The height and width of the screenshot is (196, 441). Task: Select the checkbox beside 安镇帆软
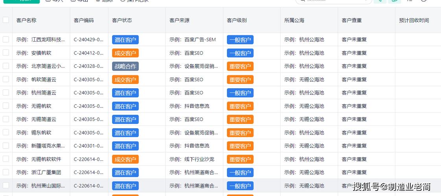[x=6, y=53]
